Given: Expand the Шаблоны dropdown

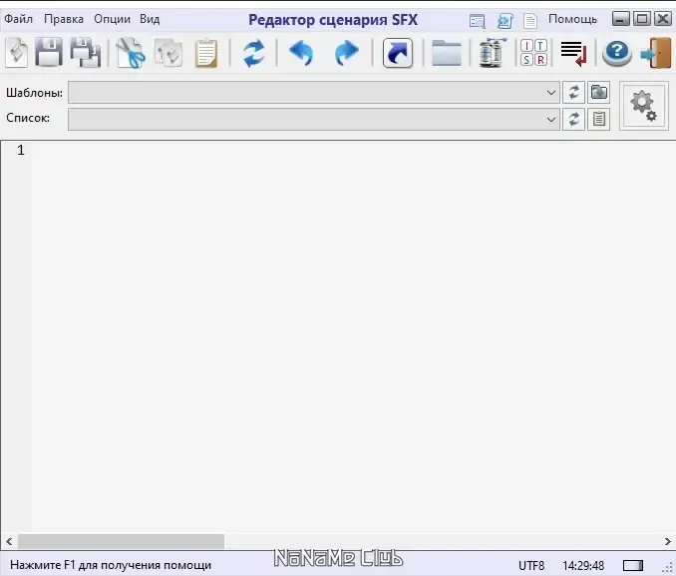Looking at the screenshot, I should pyautogui.click(x=551, y=93).
